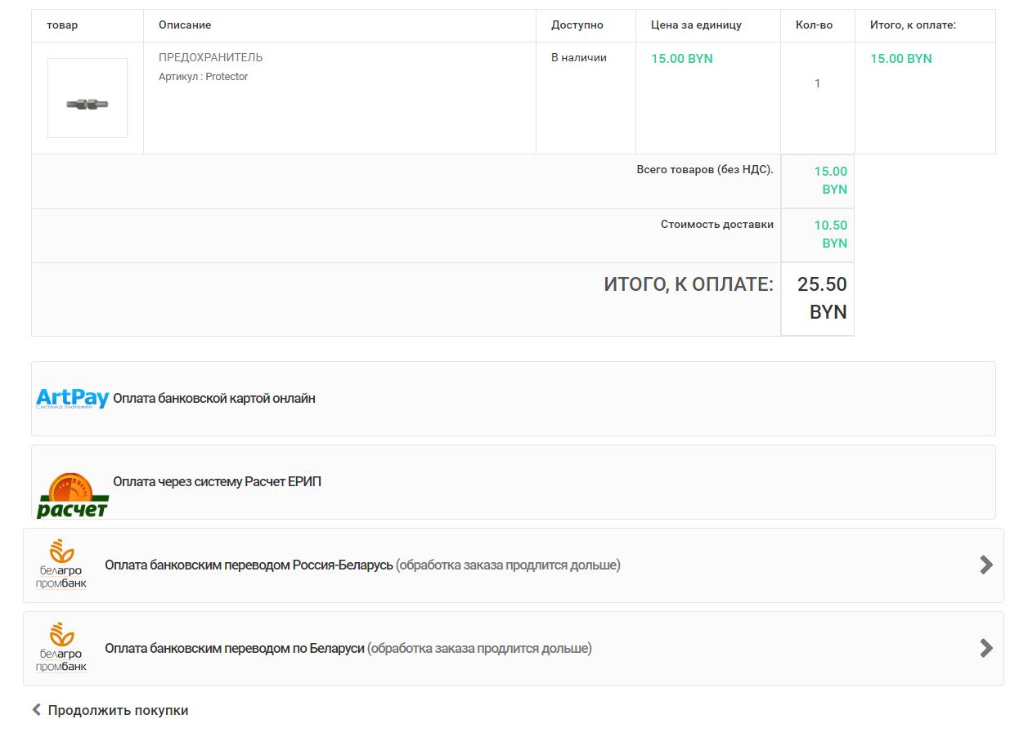The height and width of the screenshot is (737, 1019).
Task: Click the Цена за единицу column header
Action: click(696, 25)
